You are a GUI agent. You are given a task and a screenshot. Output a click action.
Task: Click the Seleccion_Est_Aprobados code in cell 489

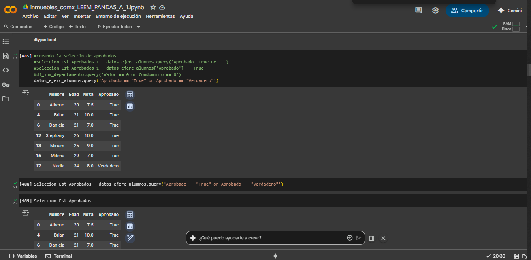[63, 201]
